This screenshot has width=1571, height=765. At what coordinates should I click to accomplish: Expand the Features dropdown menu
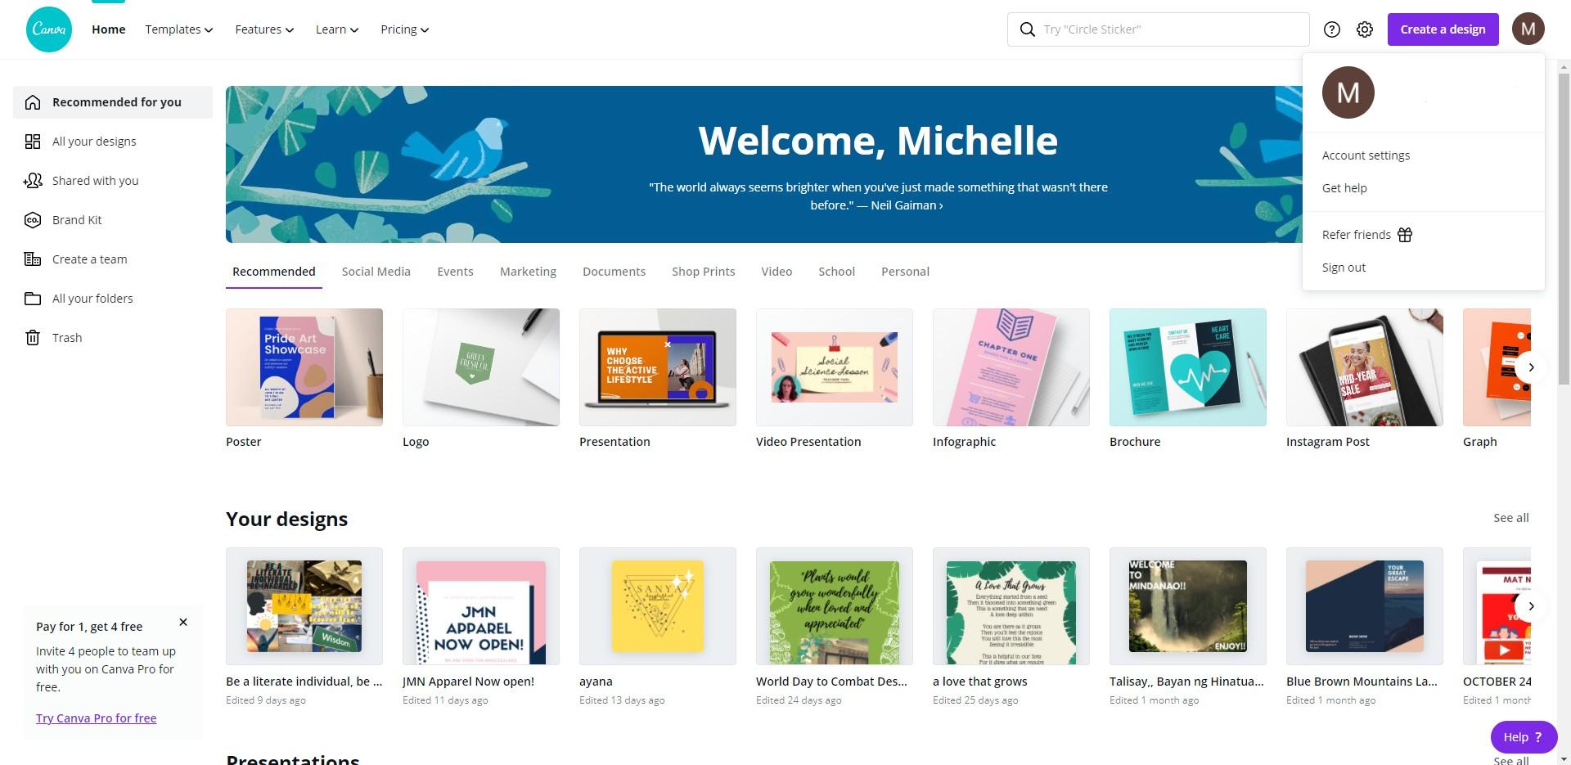tap(264, 29)
